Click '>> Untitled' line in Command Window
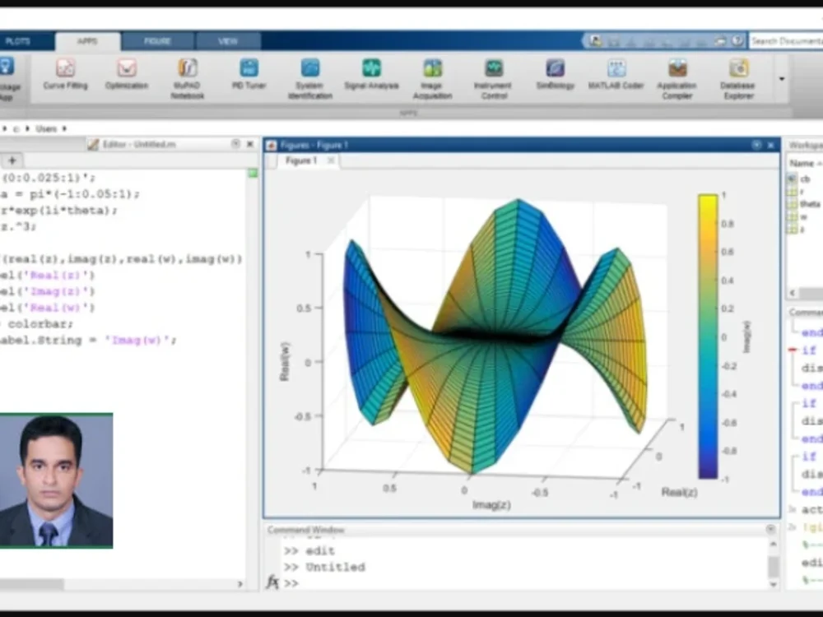Image resolution: width=823 pixels, height=617 pixels. point(324,567)
